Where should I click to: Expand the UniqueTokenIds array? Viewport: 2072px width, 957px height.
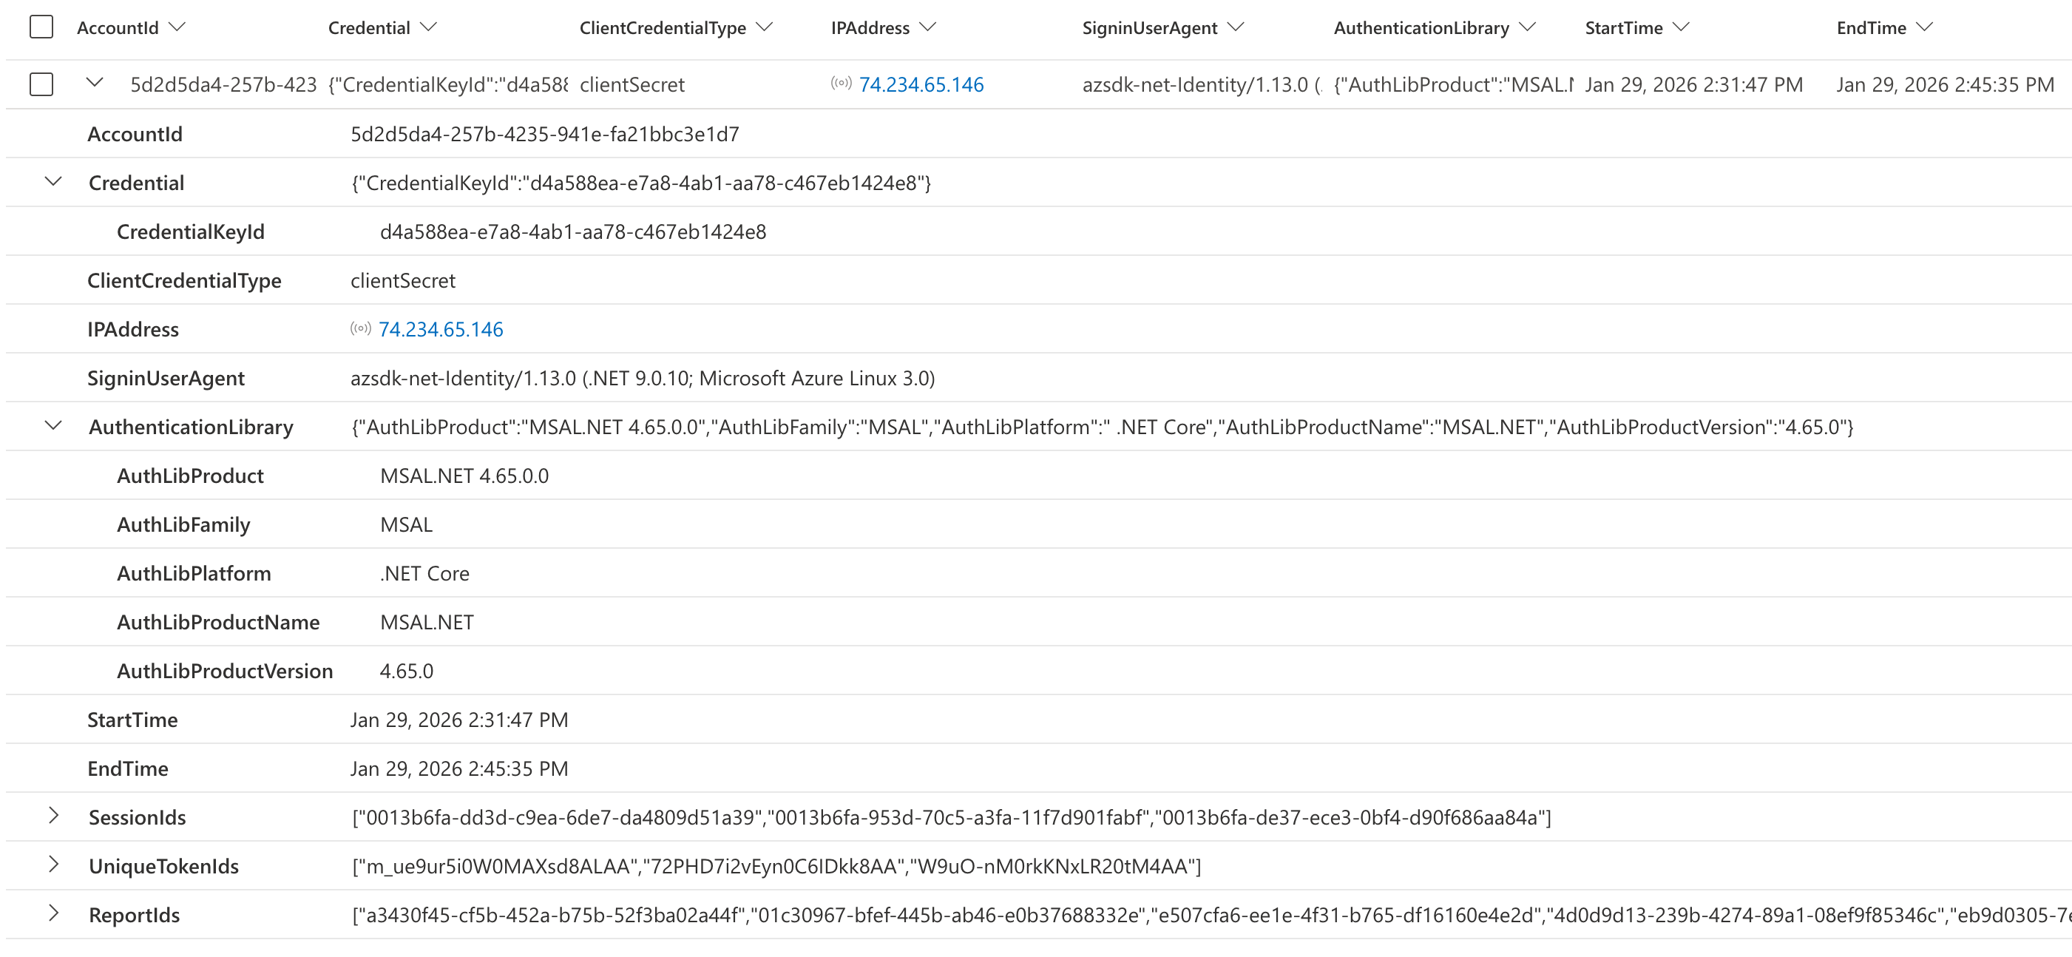pyautogui.click(x=53, y=865)
